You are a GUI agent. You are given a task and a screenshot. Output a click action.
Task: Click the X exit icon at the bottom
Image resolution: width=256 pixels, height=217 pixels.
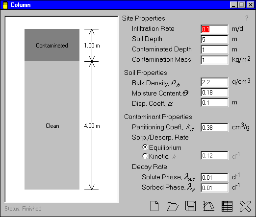245,206
